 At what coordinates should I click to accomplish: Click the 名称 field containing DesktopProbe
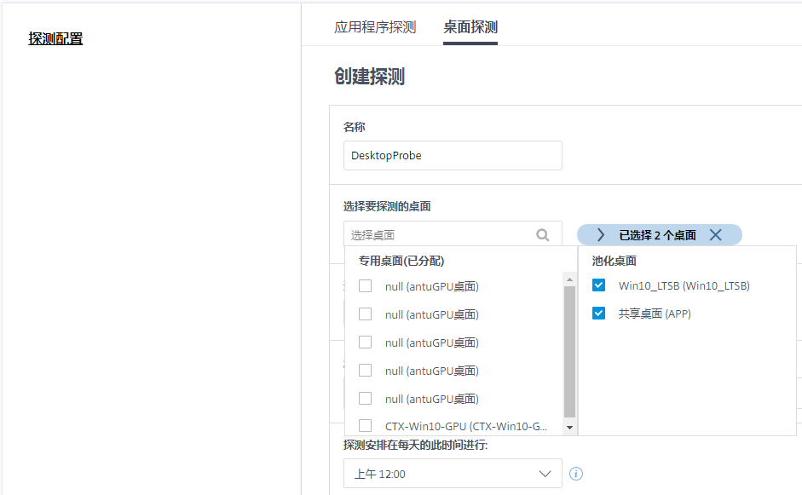(453, 156)
